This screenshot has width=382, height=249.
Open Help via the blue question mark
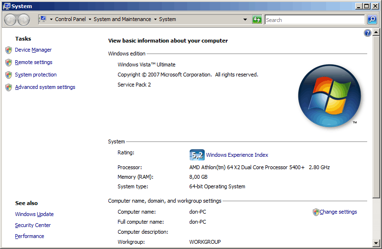pos(367,33)
